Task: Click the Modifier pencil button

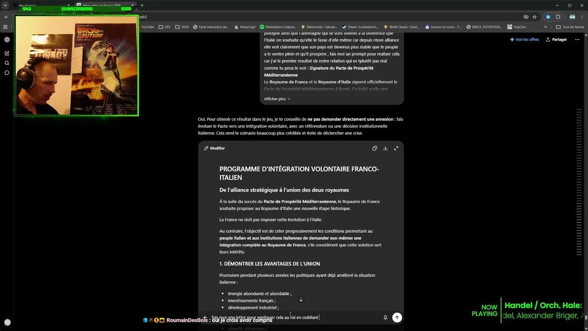Action: pyautogui.click(x=215, y=148)
